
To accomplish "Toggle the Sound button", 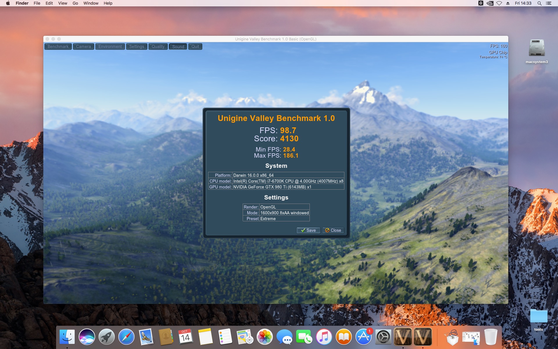I will (x=178, y=47).
